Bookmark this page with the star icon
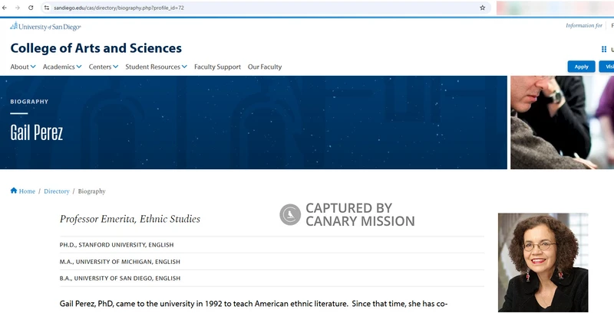Image resolution: width=614 pixels, height=313 pixels. (x=483, y=8)
